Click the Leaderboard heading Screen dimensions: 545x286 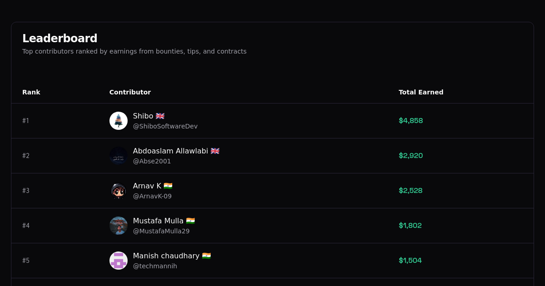[x=59, y=38]
